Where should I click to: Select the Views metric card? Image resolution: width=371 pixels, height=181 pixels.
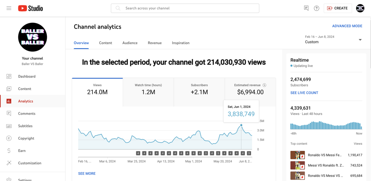[x=97, y=92]
